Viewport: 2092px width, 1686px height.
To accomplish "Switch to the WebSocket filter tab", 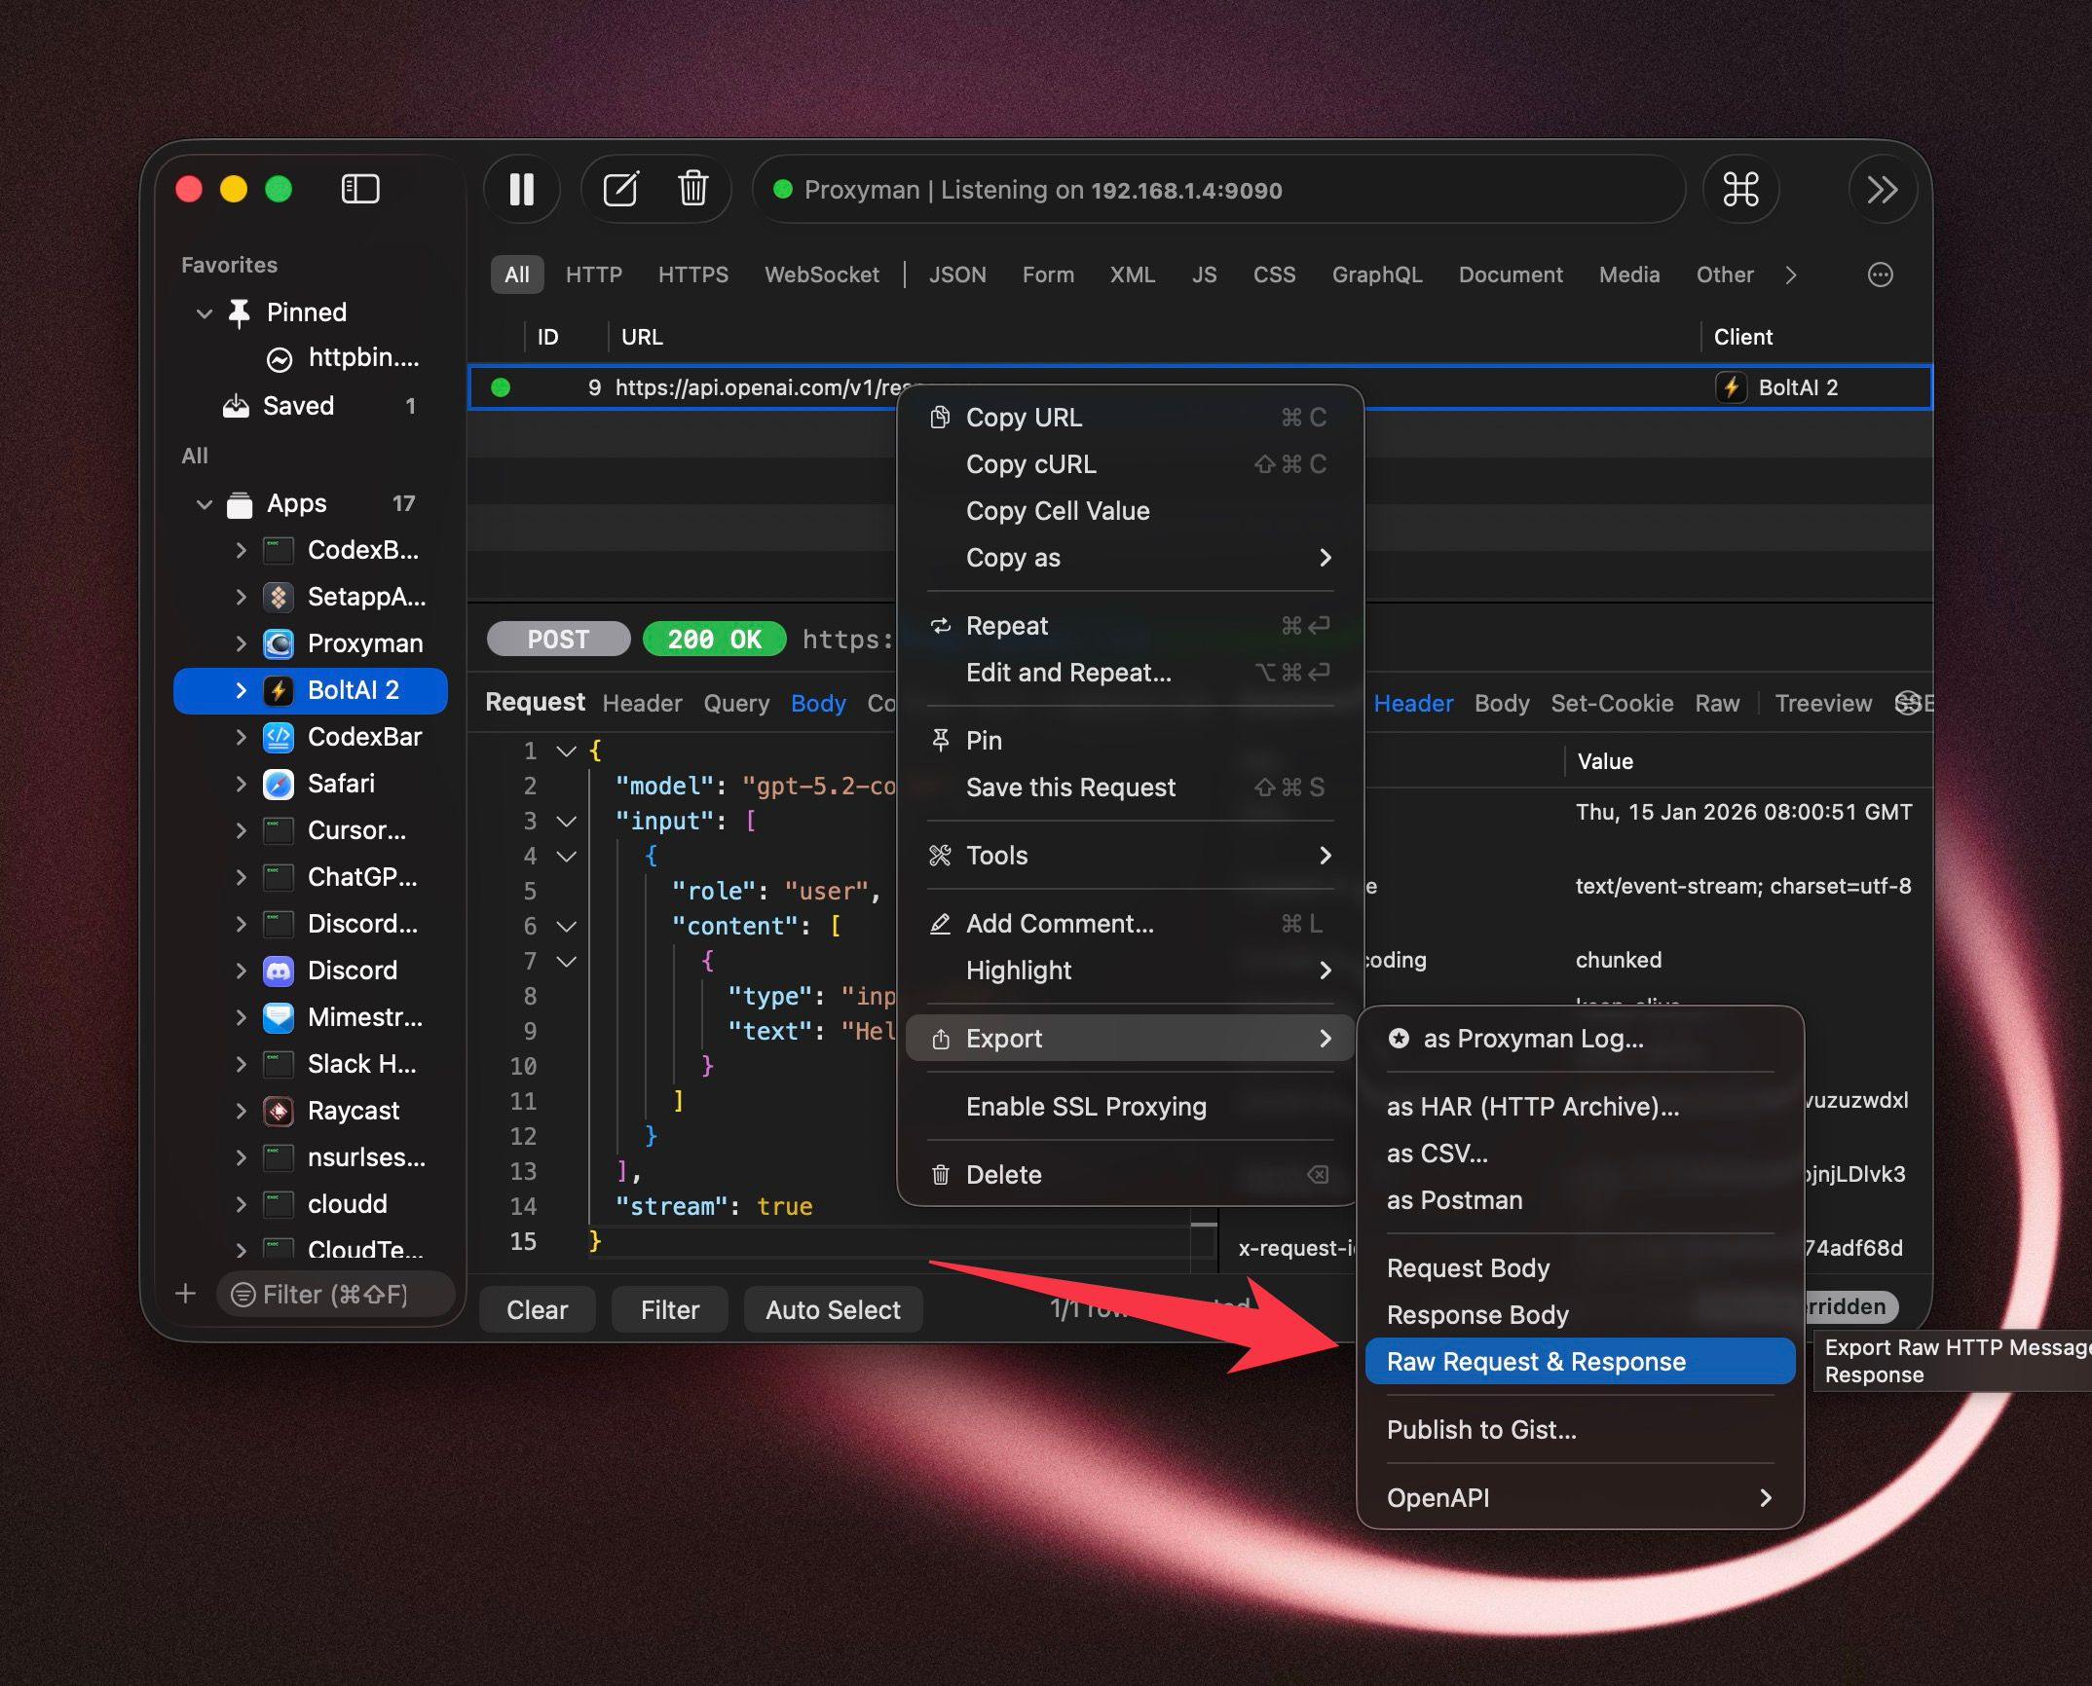I will 821,275.
